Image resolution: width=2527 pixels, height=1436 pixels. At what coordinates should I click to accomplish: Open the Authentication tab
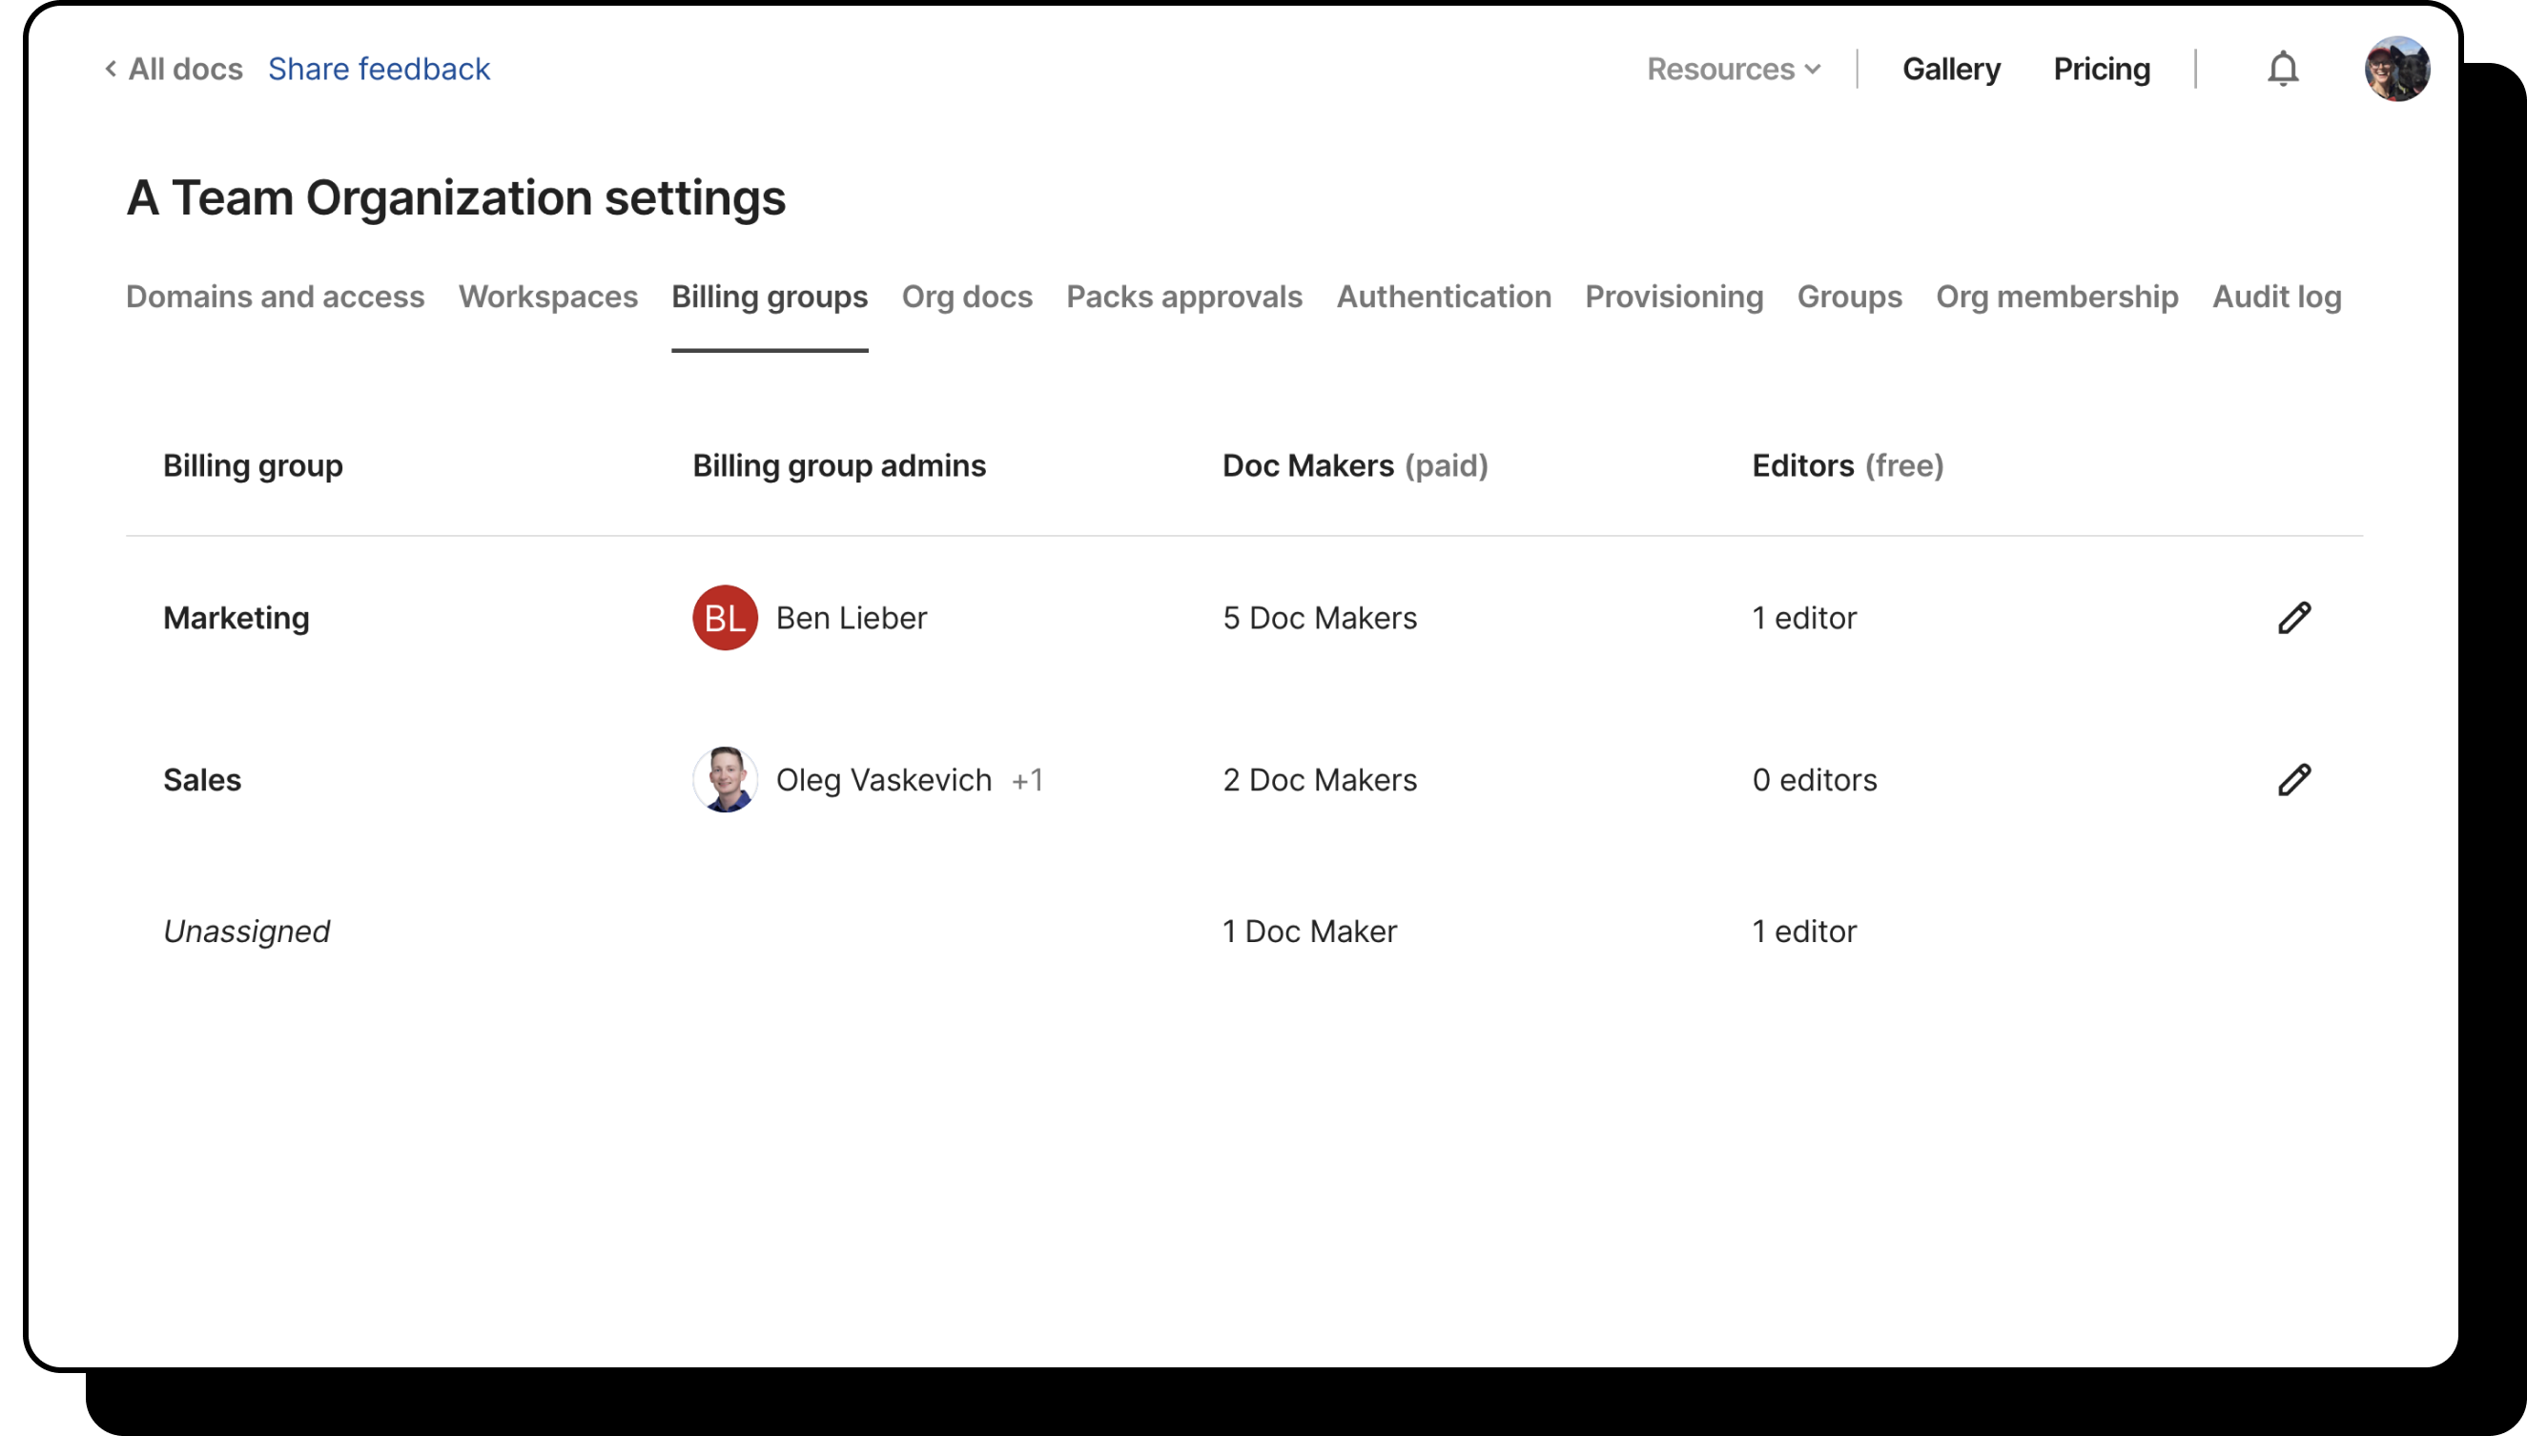[x=1443, y=297]
